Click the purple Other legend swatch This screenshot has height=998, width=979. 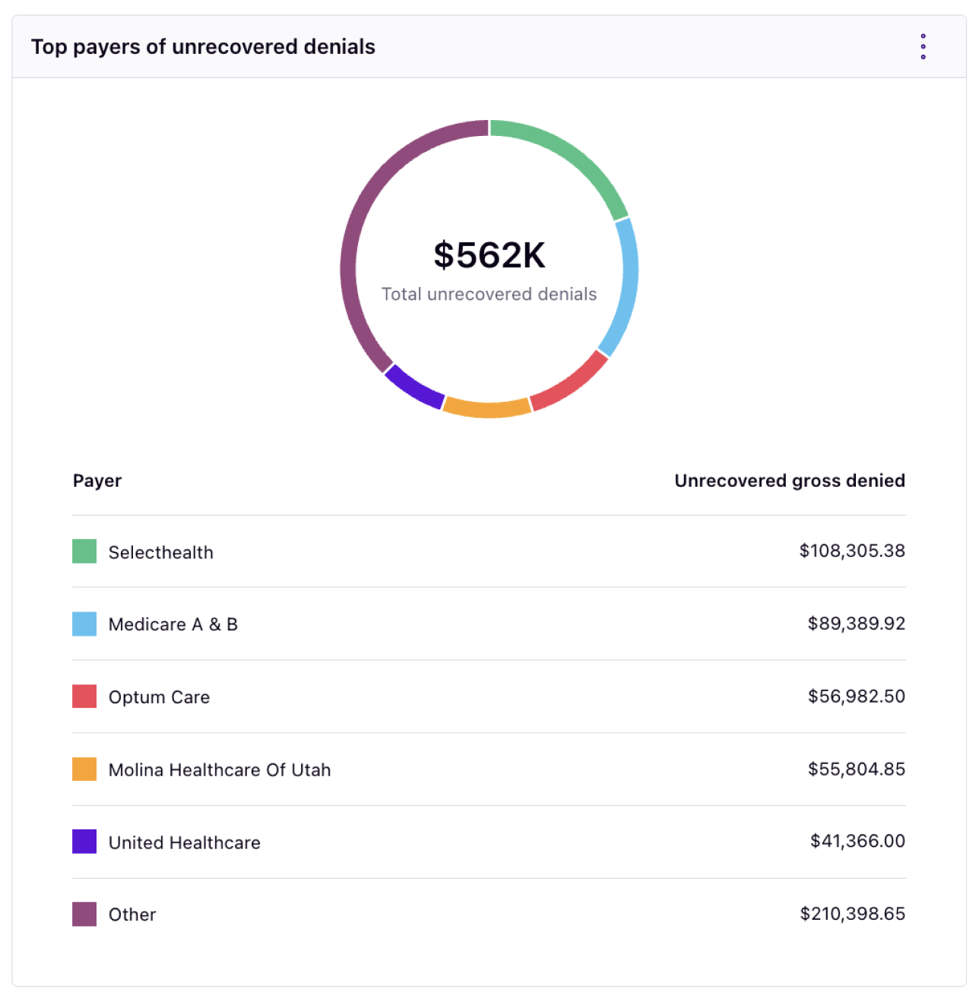(x=84, y=914)
